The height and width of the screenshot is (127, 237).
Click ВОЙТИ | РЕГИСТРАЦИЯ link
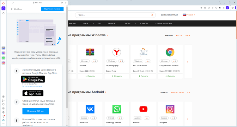[x=169, y=15]
